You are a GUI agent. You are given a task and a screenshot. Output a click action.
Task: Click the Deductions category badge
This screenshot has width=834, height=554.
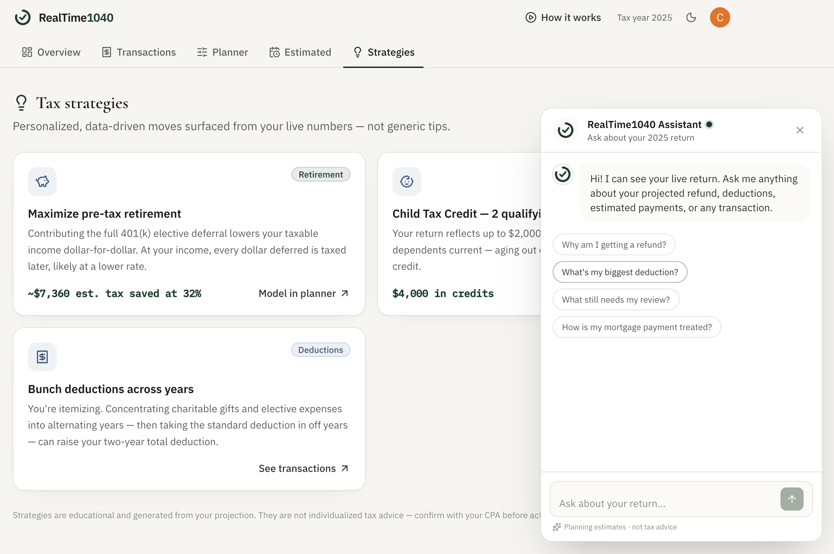321,350
